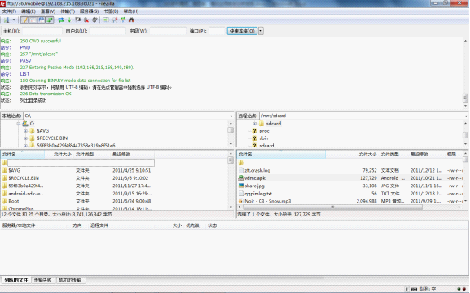Toggle the transfer queue display button
The image size is (470, 293).
(x=50, y=20)
